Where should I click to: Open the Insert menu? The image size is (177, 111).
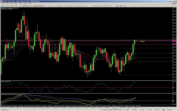coord(12,3)
